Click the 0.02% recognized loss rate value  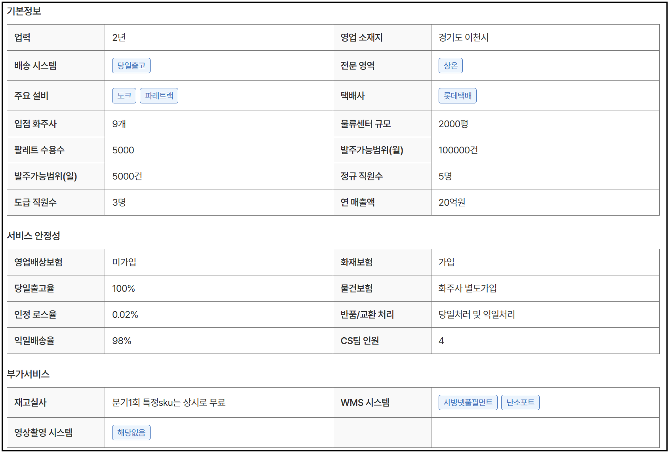click(x=125, y=315)
